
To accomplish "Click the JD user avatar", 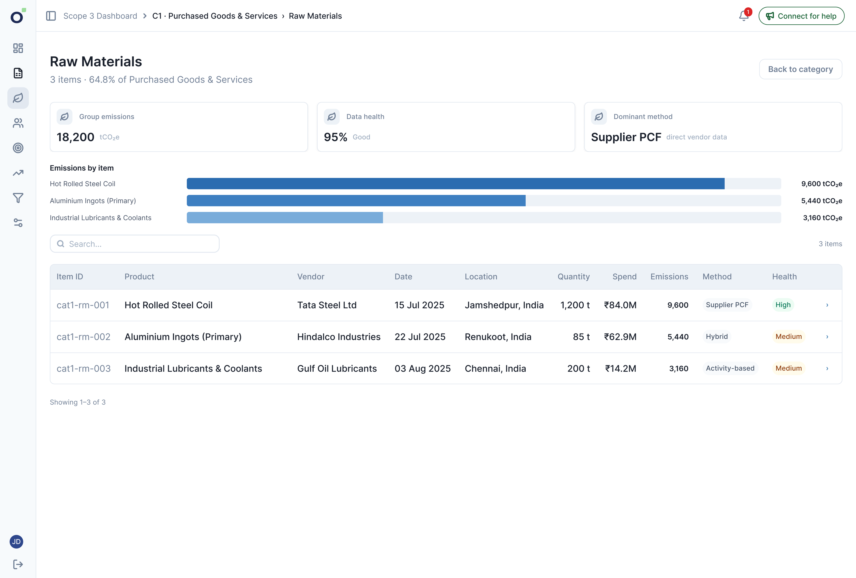I will tap(16, 541).
